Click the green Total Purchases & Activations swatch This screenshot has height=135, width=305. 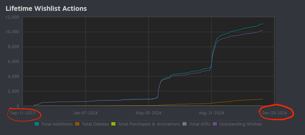(x=113, y=124)
